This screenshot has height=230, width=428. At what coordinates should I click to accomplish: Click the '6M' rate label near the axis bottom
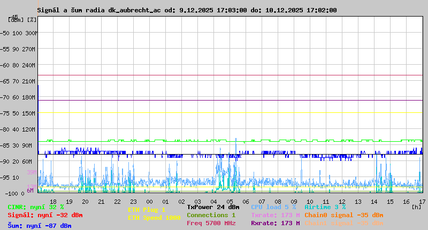coord(30,190)
